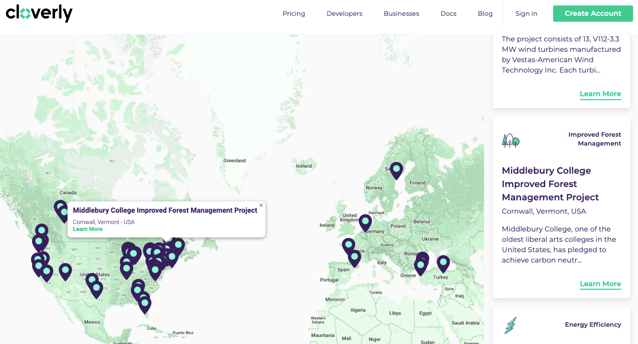Open the Pricing page
Viewport: 638px width, 344px height.
[294, 13]
